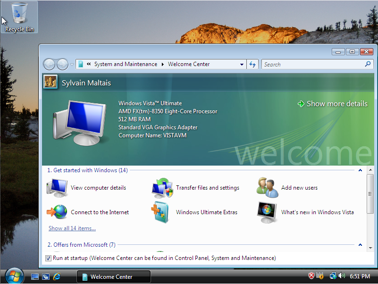Open the recent pages dropdown arrow
Viewport: 378px width, 284px height.
[72, 64]
